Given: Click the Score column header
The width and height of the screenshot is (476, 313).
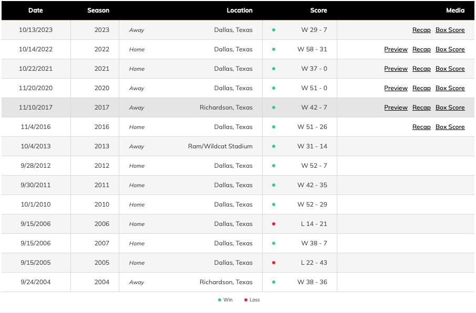Looking at the screenshot, I should (x=318, y=10).
